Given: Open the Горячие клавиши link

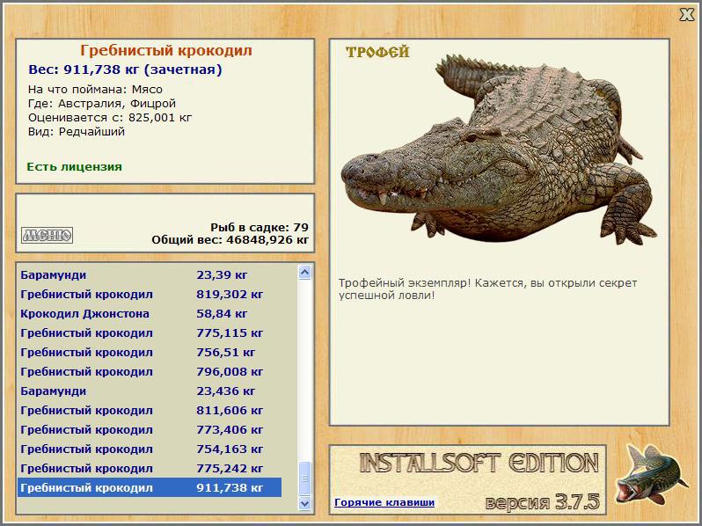Looking at the screenshot, I should coord(384,502).
